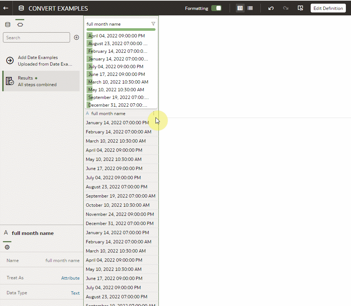The height and width of the screenshot is (306, 351).
Task: Click the add step plus icon beside Search
Action: click(76, 37)
